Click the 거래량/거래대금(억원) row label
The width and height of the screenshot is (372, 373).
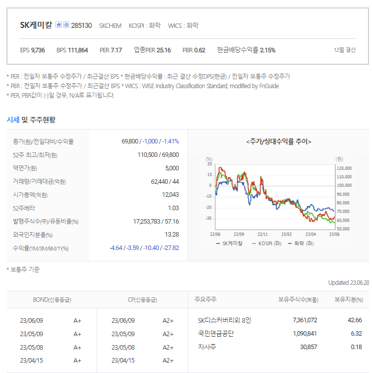(39, 181)
